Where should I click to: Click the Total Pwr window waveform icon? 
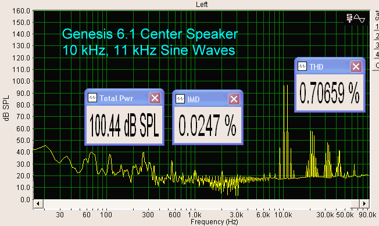coord(92,98)
